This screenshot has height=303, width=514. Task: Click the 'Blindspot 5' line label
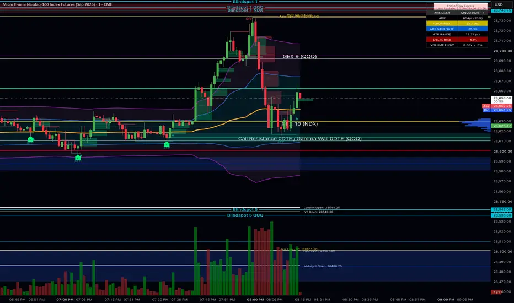click(x=245, y=210)
